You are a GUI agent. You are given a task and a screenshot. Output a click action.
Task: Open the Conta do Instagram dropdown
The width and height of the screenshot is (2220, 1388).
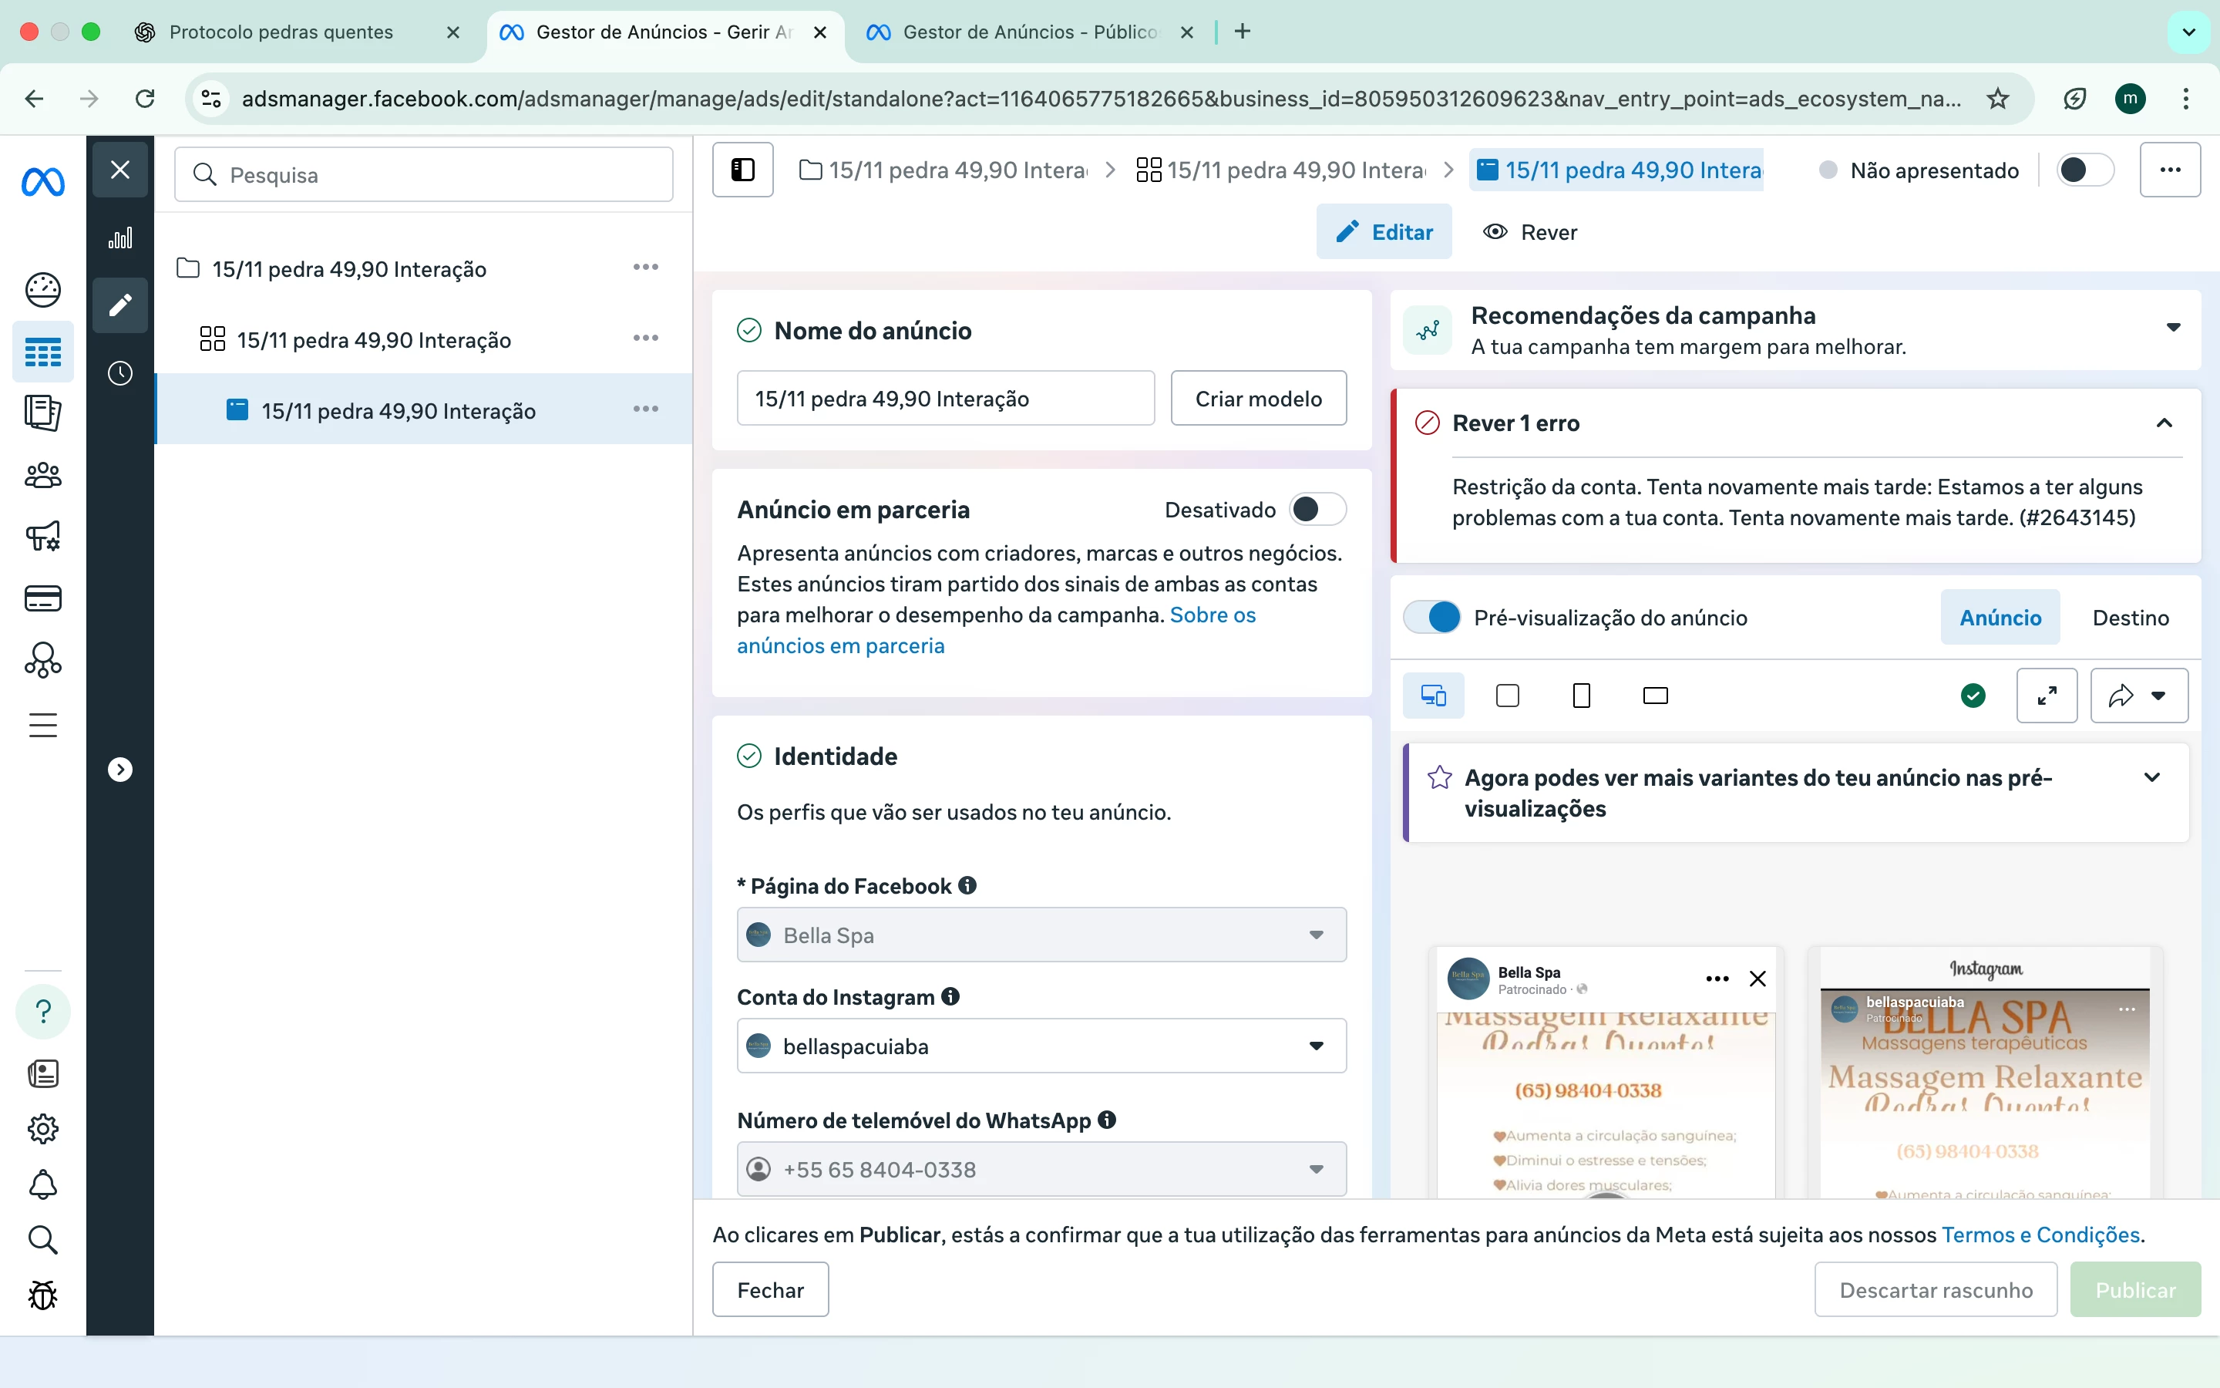point(1041,1046)
